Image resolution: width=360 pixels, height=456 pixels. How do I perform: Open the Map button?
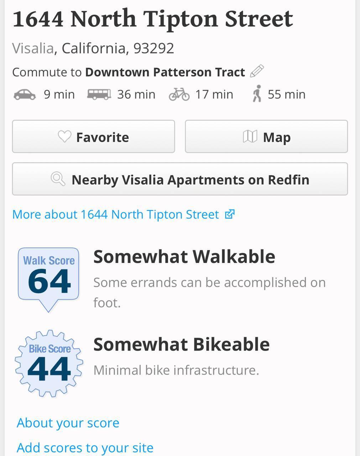pos(266,137)
